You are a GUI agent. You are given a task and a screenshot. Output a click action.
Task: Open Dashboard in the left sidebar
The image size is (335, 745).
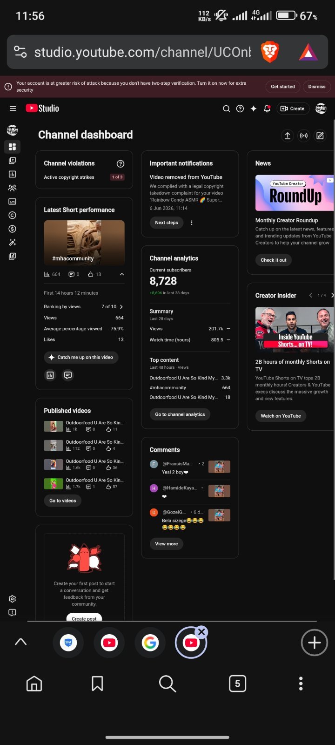coord(13,147)
